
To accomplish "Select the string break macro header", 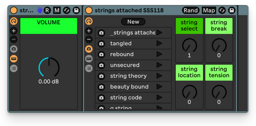I will [219, 26].
